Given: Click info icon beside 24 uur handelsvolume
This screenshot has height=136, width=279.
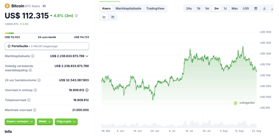Looking at the screenshot, I should tap(39, 80).
